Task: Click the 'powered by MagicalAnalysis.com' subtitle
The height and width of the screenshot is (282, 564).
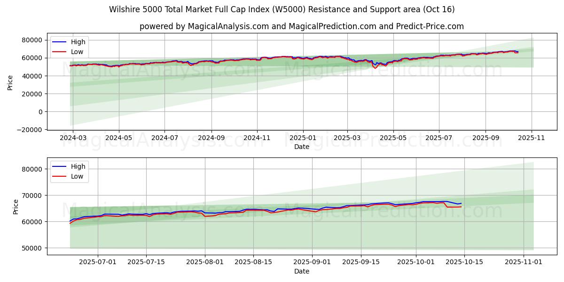Action: click(301, 26)
